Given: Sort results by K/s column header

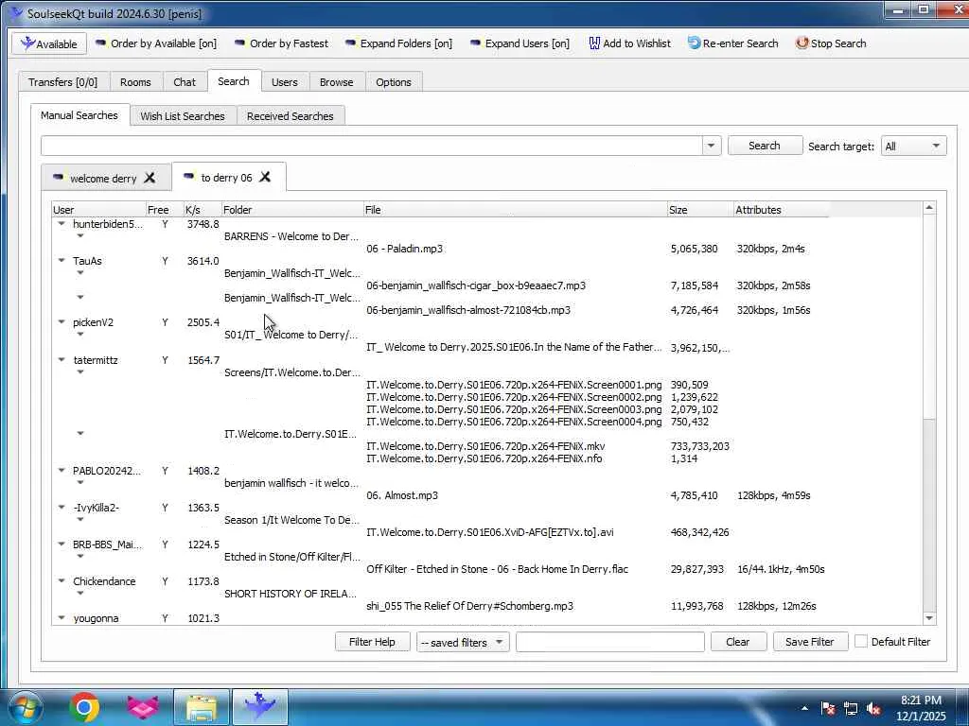Looking at the screenshot, I should click(203, 210).
